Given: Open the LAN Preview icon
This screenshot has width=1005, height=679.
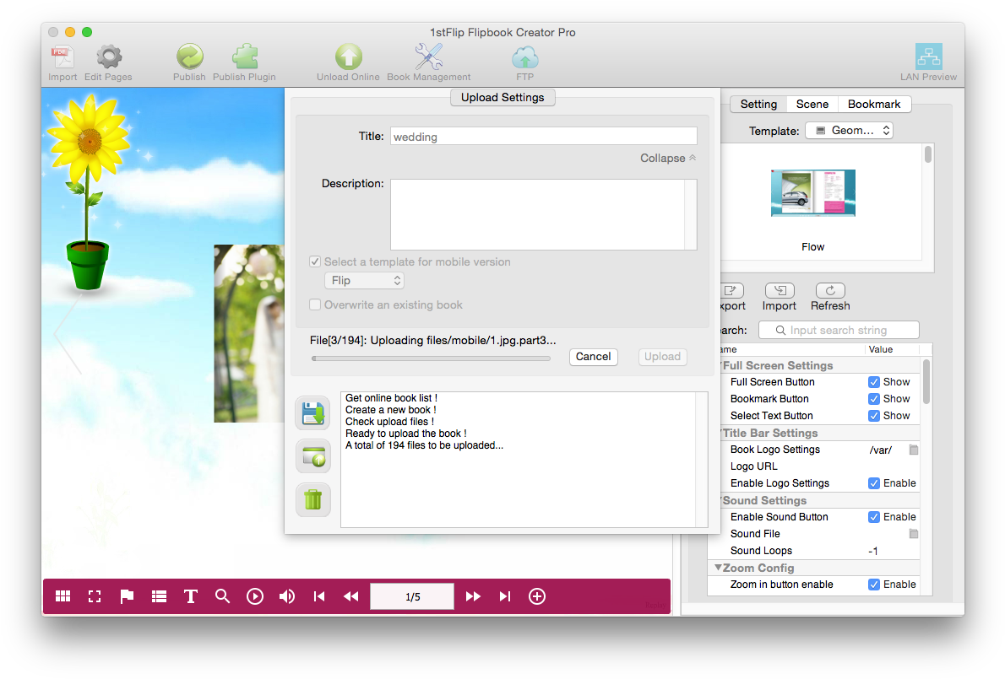Looking at the screenshot, I should (928, 57).
